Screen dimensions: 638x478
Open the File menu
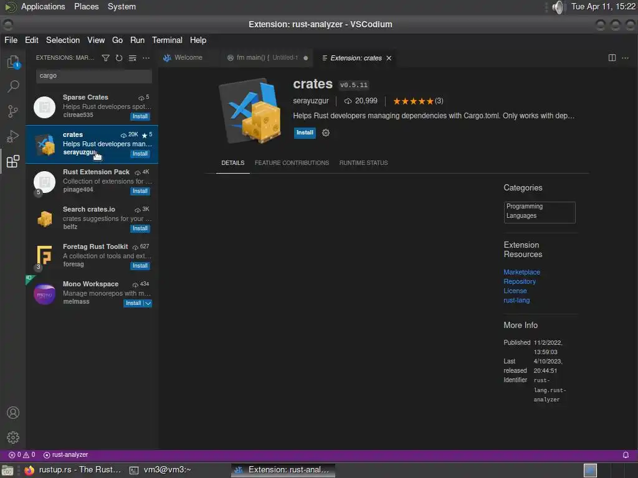click(x=11, y=40)
